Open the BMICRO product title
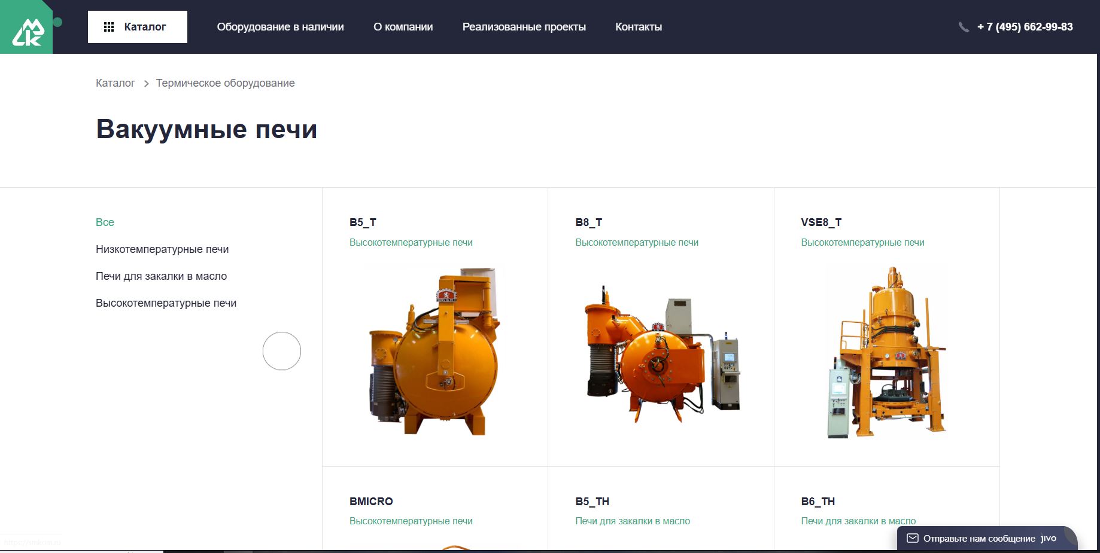The height and width of the screenshot is (553, 1100). (371, 502)
